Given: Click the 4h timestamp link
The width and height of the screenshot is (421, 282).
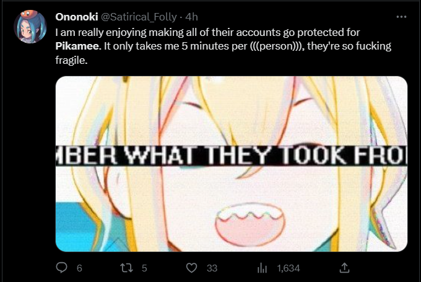Looking at the screenshot, I should point(192,16).
